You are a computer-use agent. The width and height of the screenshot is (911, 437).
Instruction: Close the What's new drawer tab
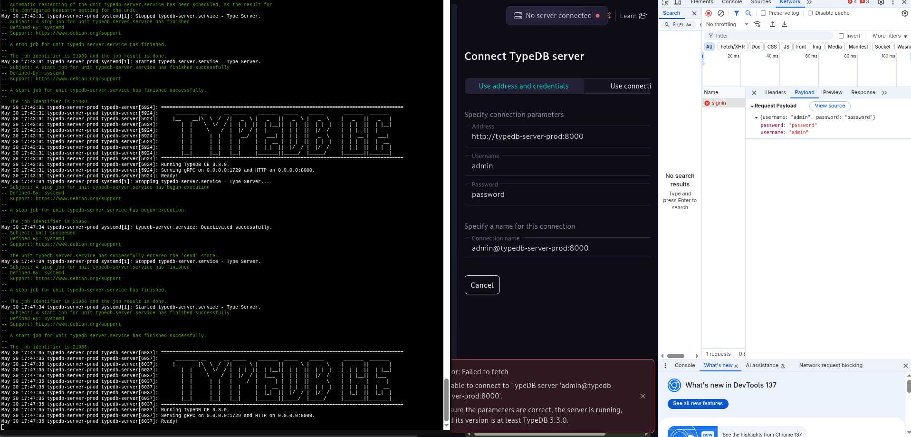coord(736,366)
